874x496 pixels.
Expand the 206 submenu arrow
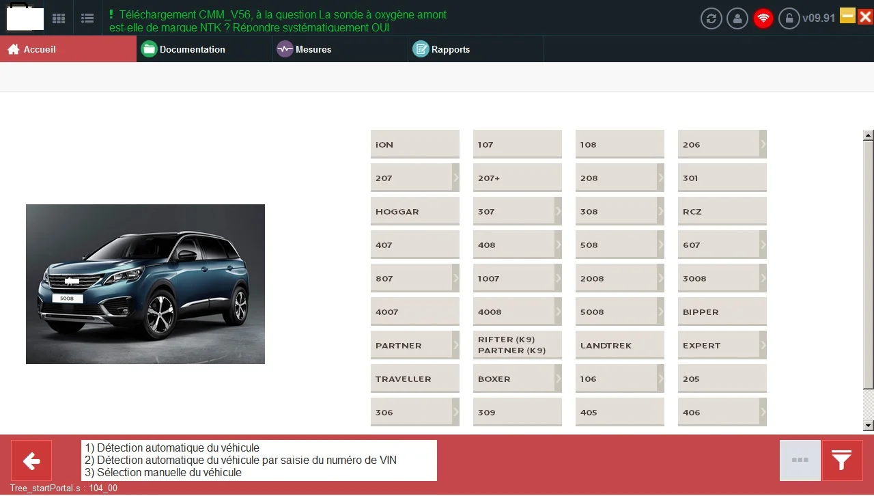point(763,144)
